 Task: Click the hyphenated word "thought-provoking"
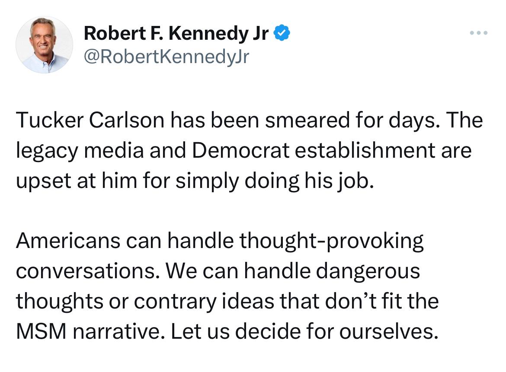(x=331, y=242)
